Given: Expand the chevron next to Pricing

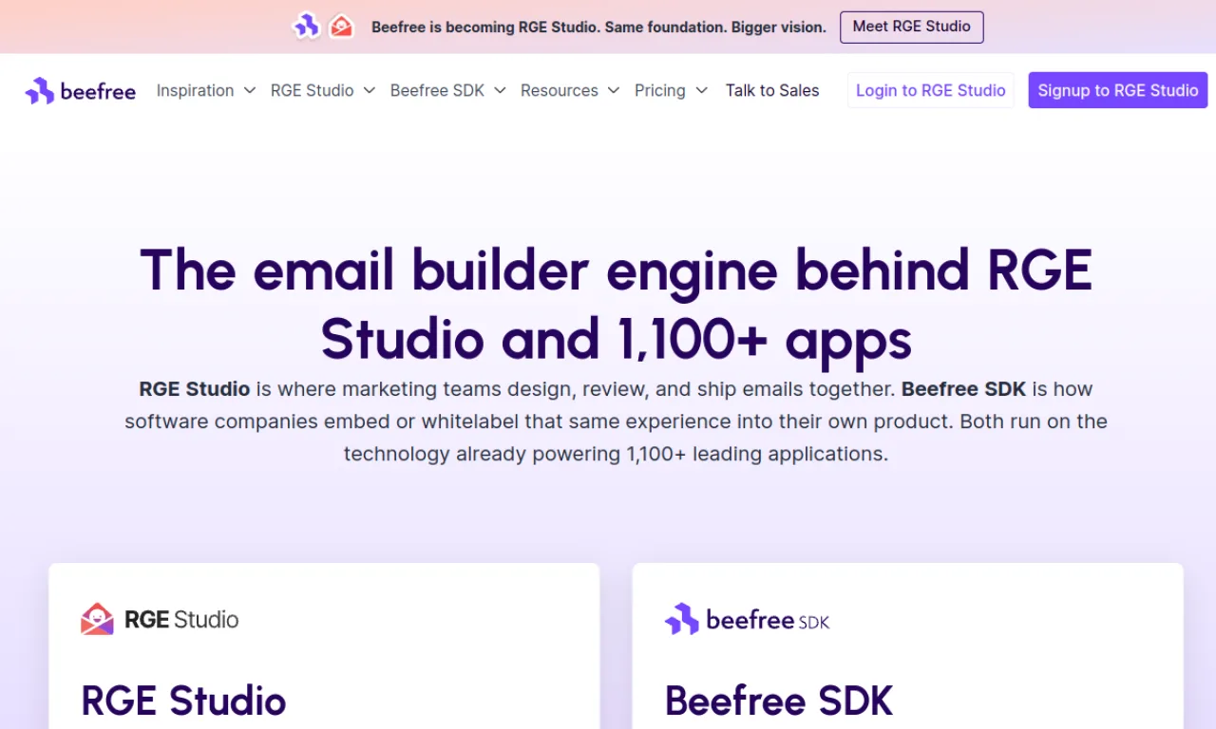Looking at the screenshot, I should [x=701, y=91].
